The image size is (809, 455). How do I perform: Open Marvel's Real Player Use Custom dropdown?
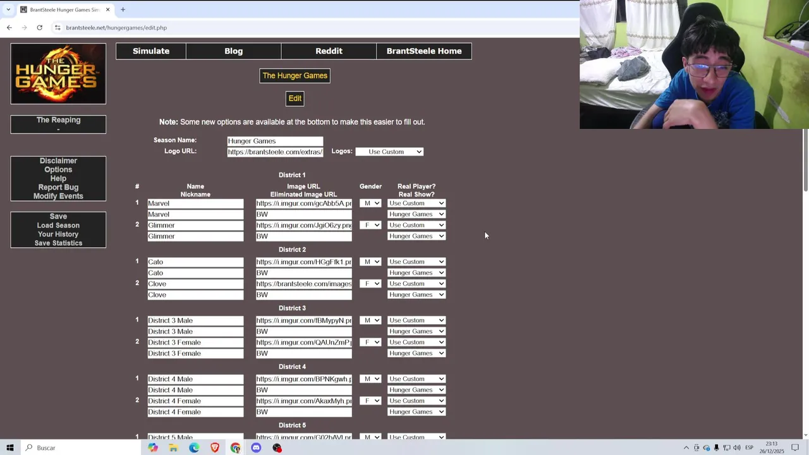coord(417,203)
